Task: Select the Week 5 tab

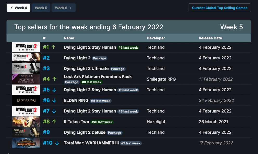Action: 41,8
